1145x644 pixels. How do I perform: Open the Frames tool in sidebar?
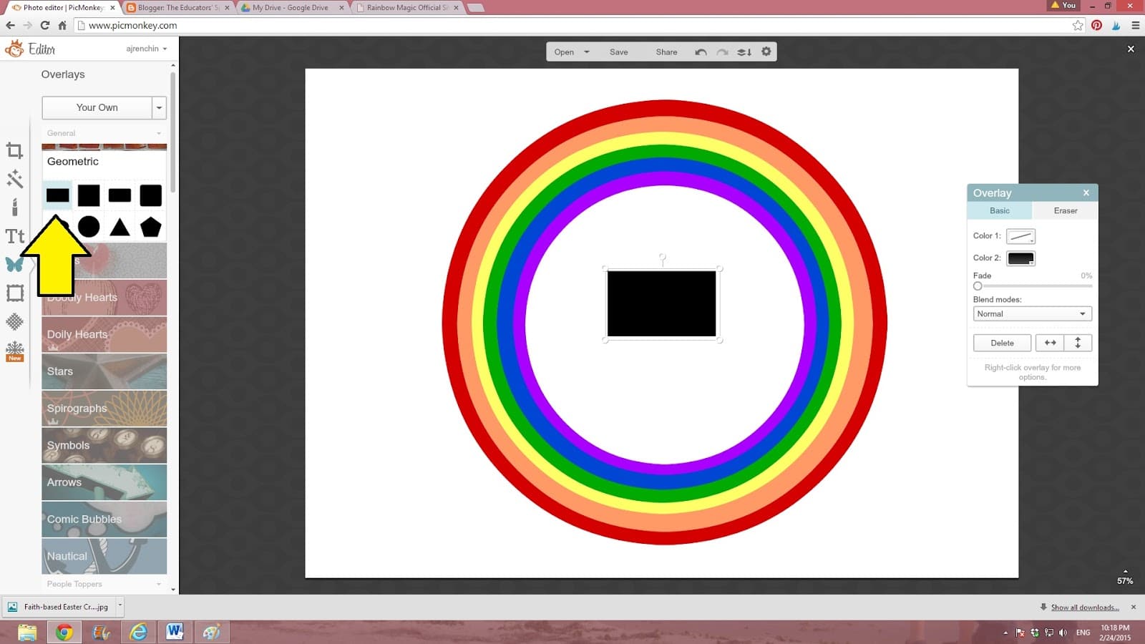click(x=14, y=293)
